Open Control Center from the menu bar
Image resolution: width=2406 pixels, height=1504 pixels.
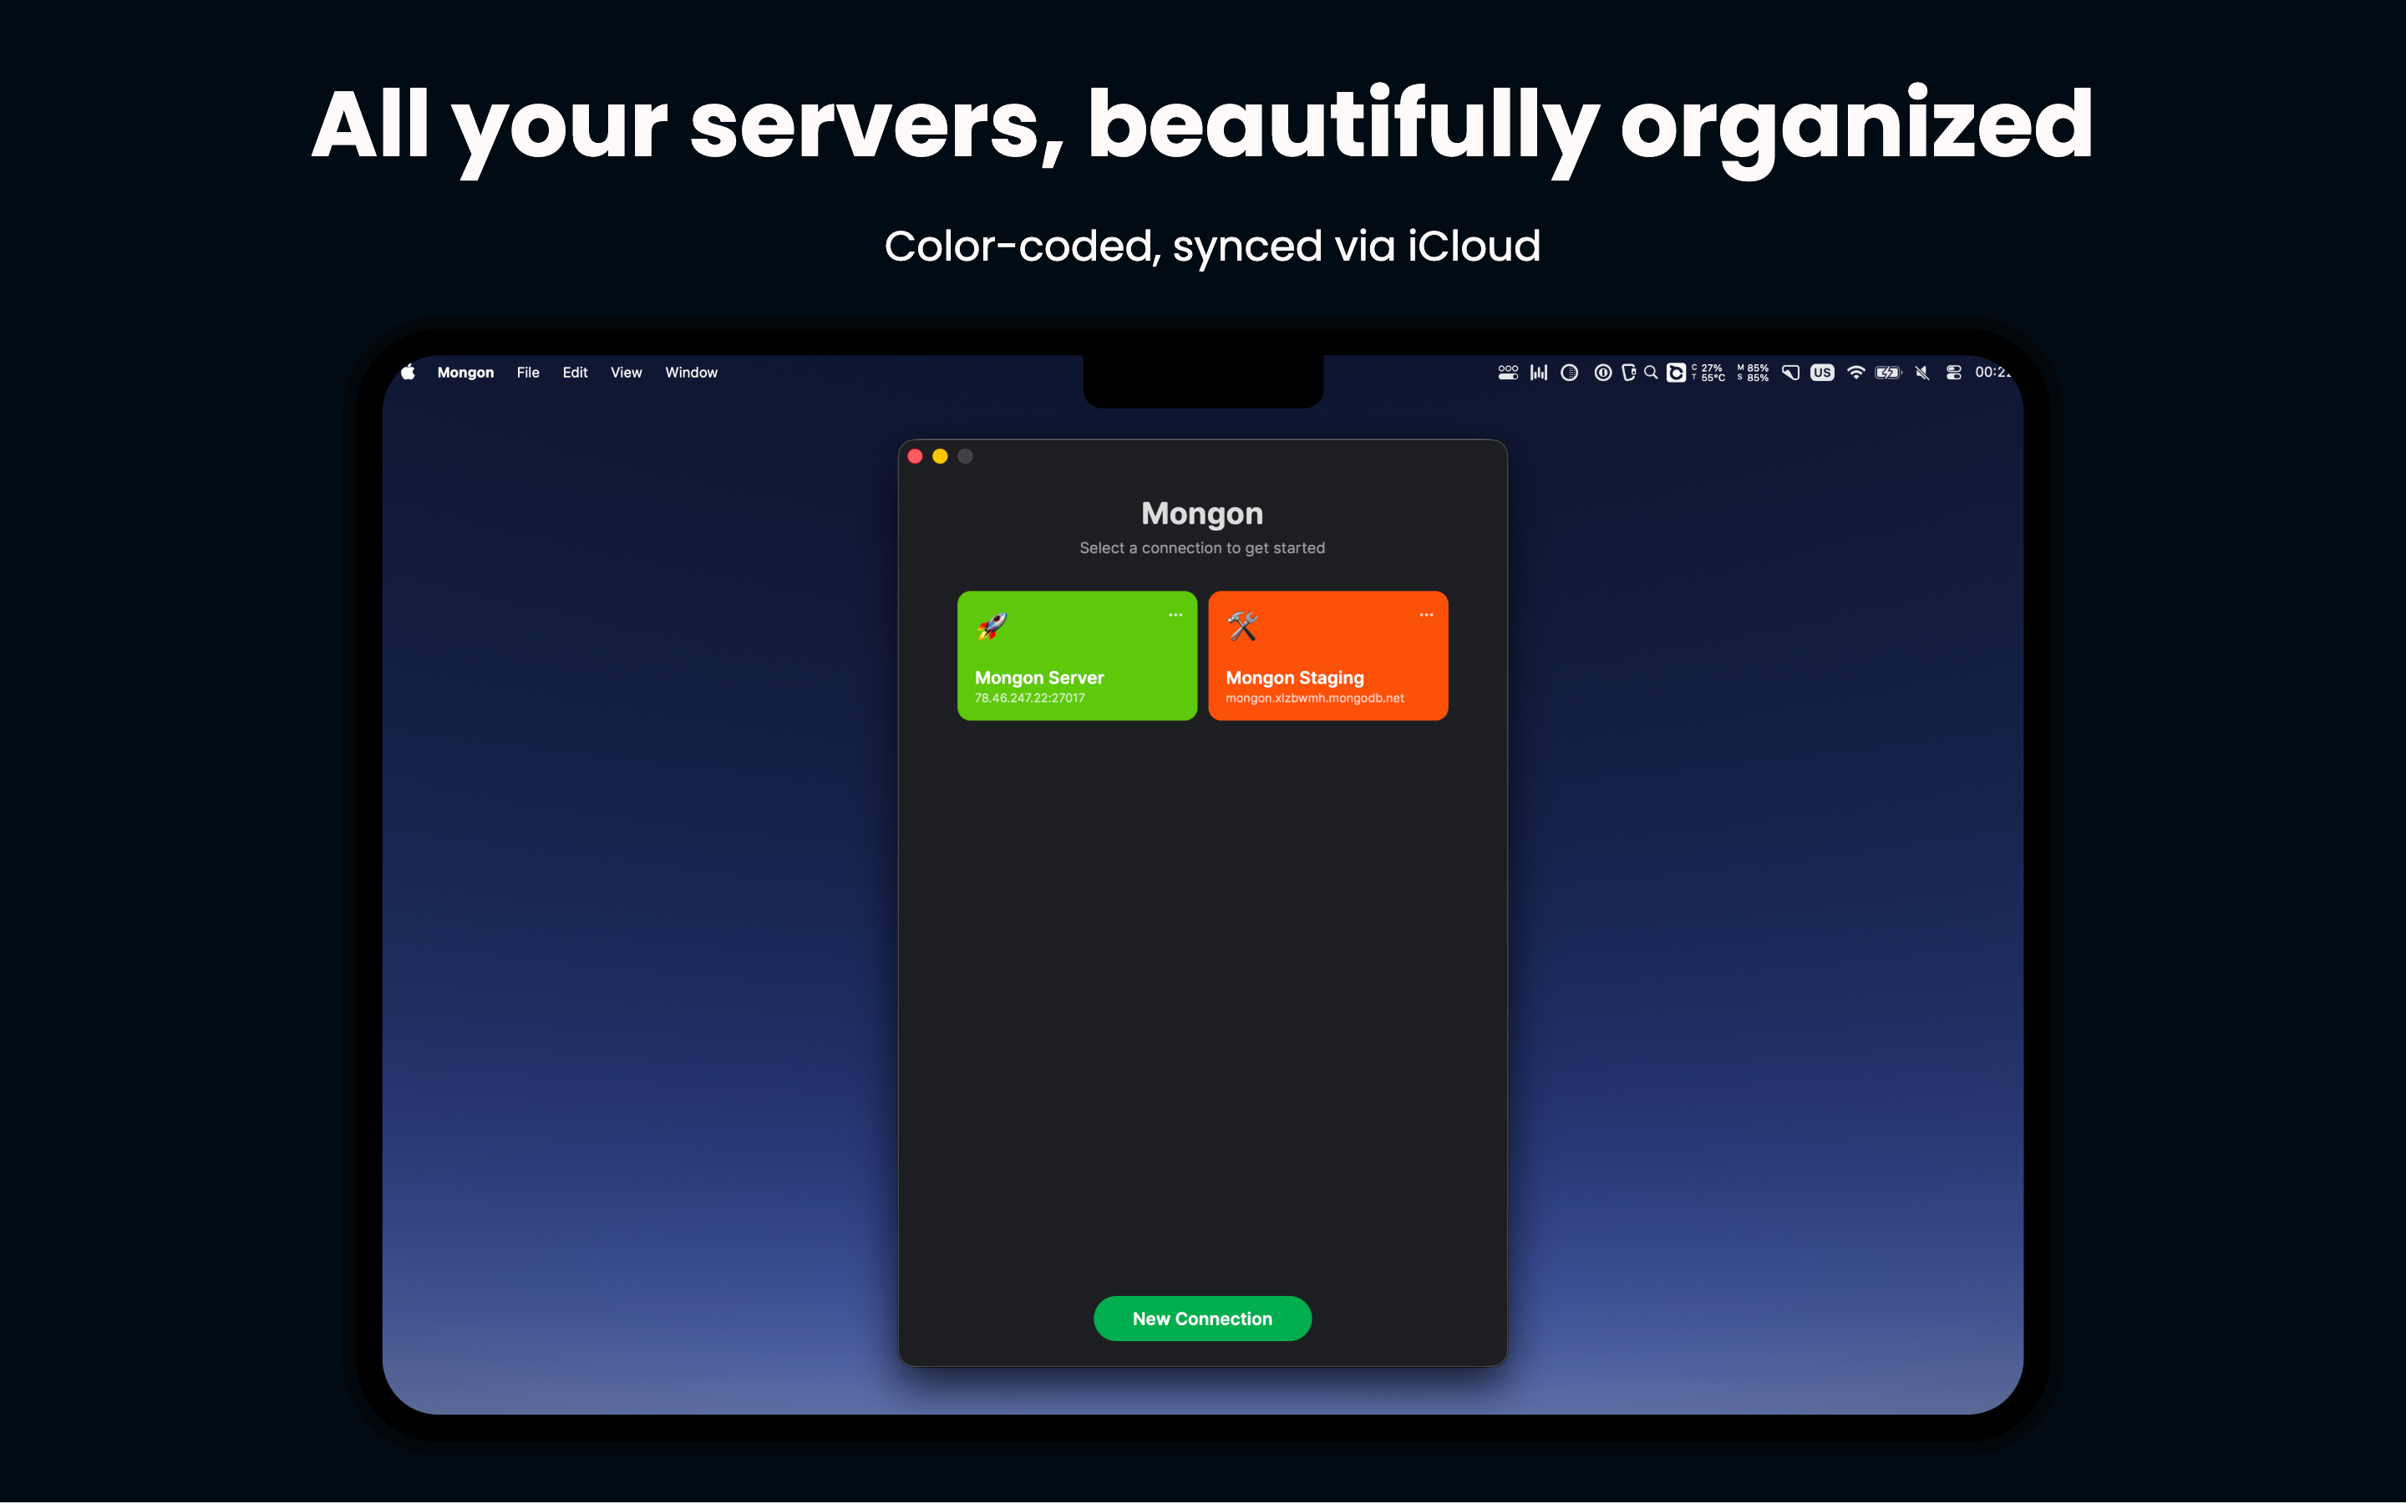tap(1954, 372)
